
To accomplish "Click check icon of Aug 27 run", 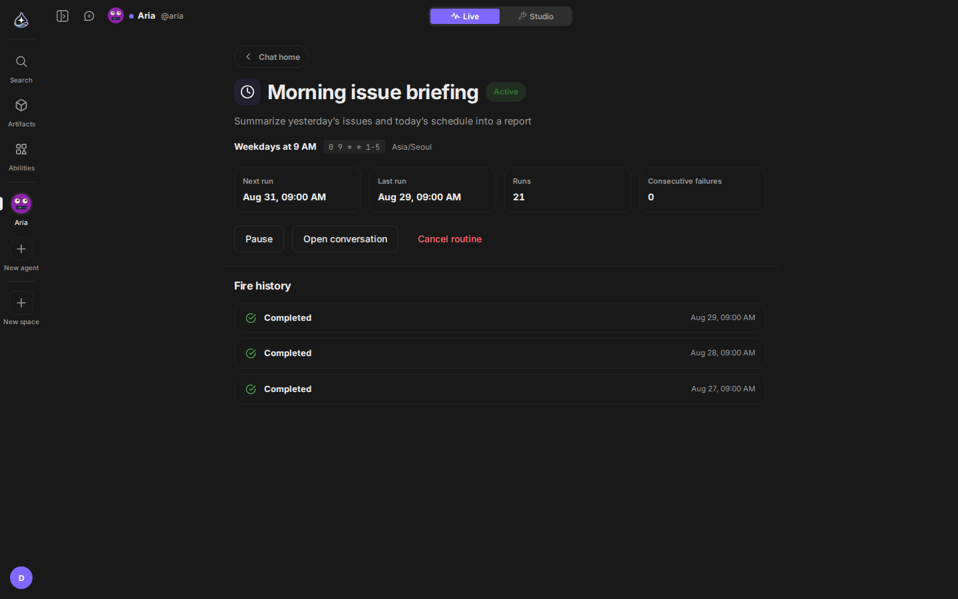I will [x=251, y=389].
